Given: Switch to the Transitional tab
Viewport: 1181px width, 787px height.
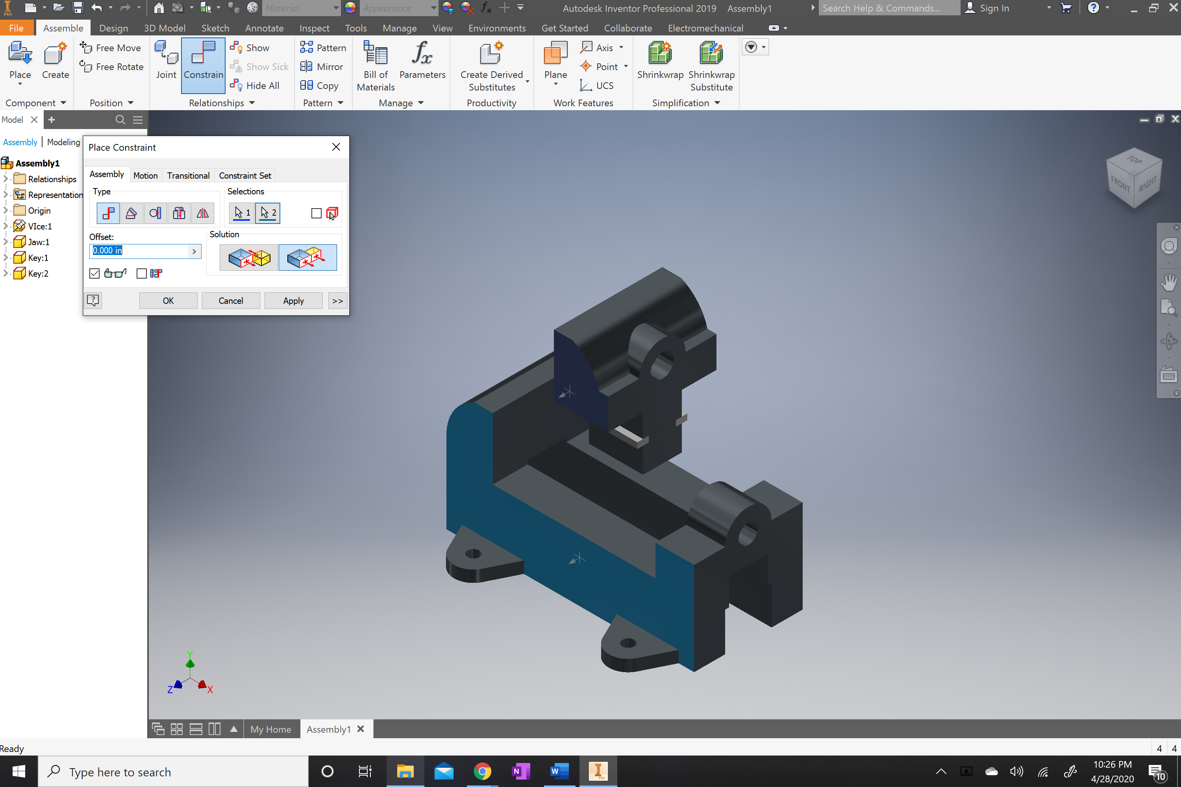Looking at the screenshot, I should [188, 175].
